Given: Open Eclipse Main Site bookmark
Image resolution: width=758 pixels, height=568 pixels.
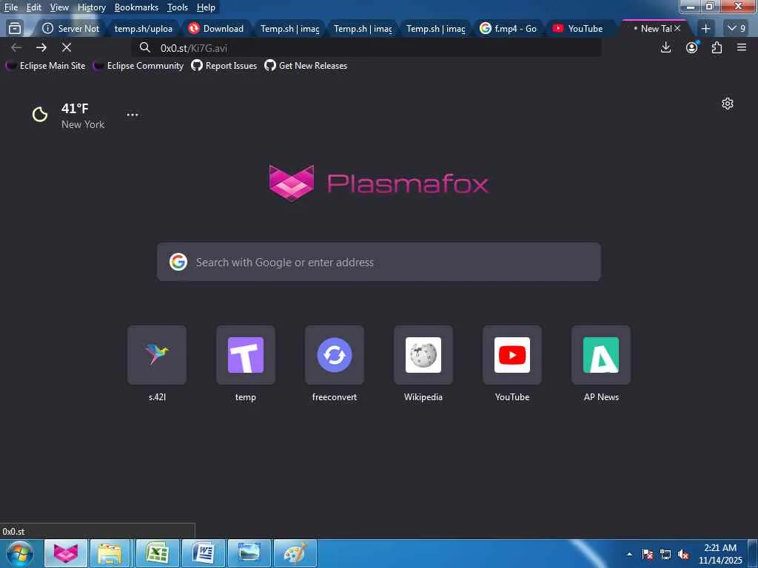Looking at the screenshot, I should (x=45, y=66).
